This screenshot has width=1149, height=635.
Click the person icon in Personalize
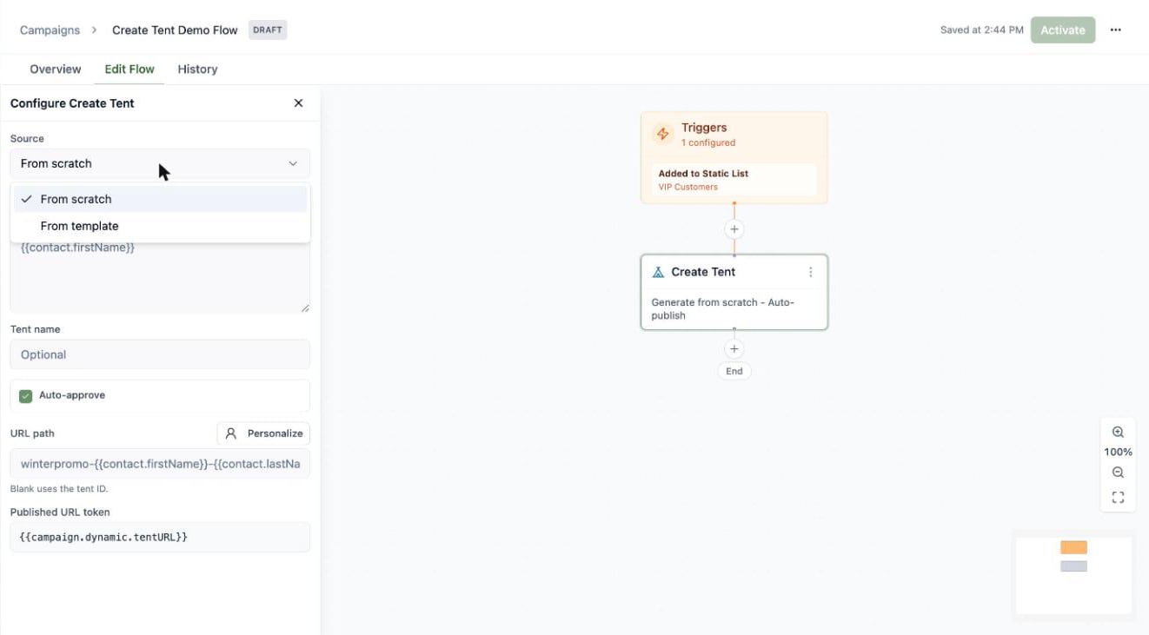(x=231, y=433)
